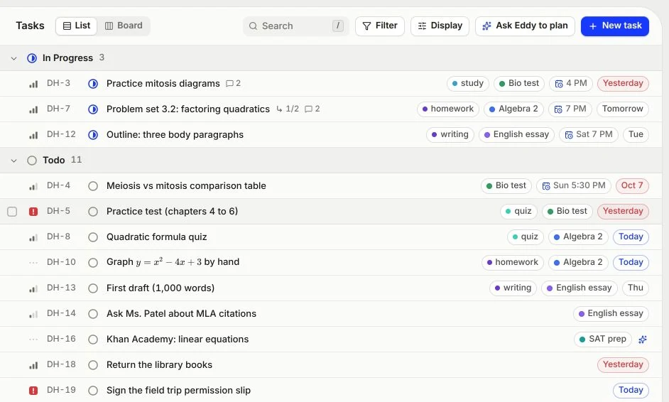Click task ID DH-16
The height and width of the screenshot is (402, 669).
point(61,339)
